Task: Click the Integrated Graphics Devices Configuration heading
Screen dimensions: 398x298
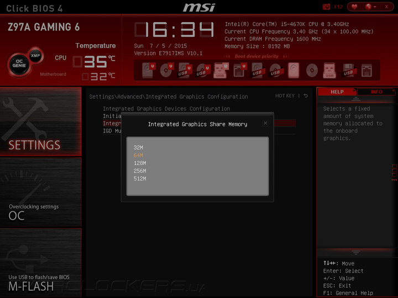Action: click(x=166, y=109)
